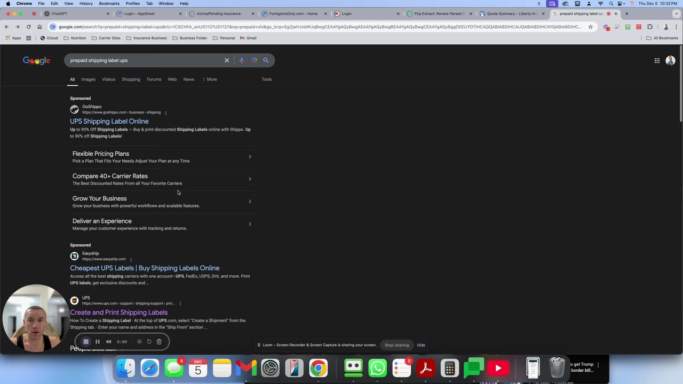Open options menu for the UPS result

pyautogui.click(x=180, y=303)
